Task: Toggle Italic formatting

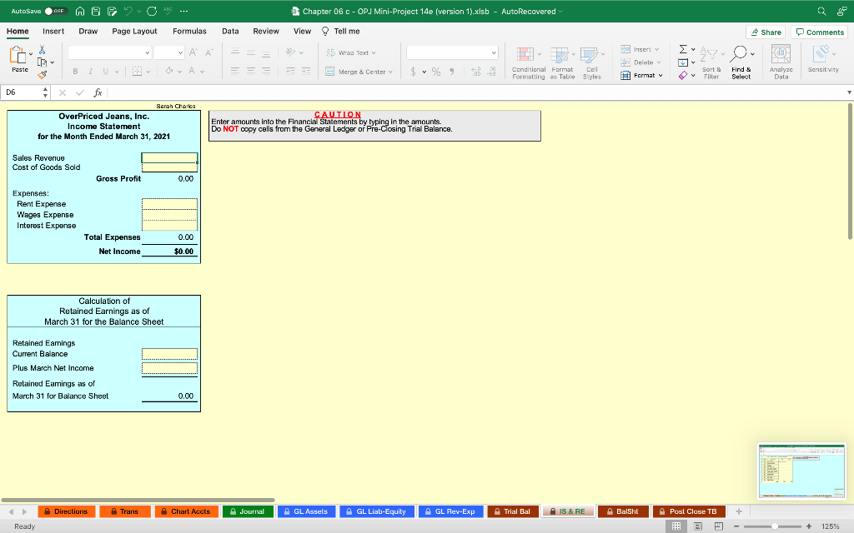Action: 90,72
